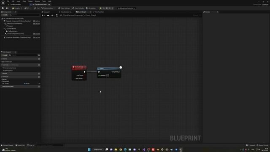Expand the Components variable category
This screenshot has height=152, width=270.
(2, 81)
